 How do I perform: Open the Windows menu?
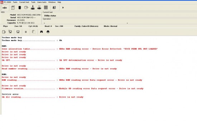[52, 2]
